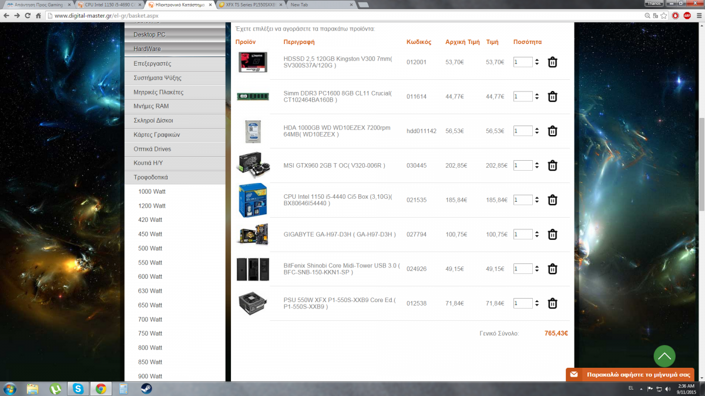Open uTorrent from the taskbar

(55, 388)
